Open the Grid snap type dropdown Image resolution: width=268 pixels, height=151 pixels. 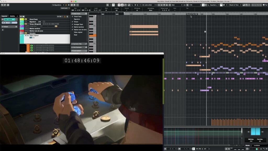(177, 5)
